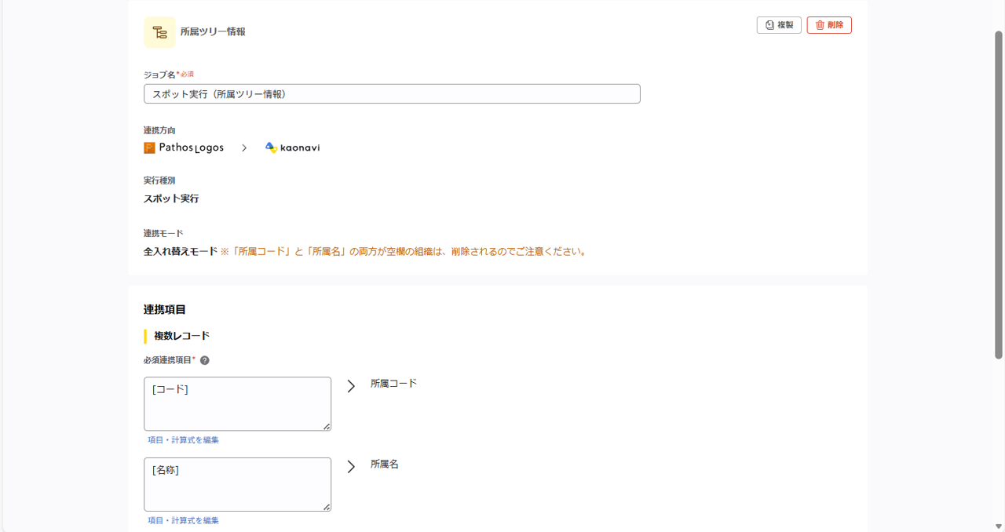Click the 所属ツリー情報 tree icon

(159, 32)
